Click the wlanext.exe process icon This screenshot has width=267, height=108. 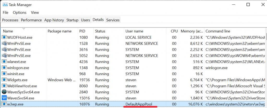(4, 62)
